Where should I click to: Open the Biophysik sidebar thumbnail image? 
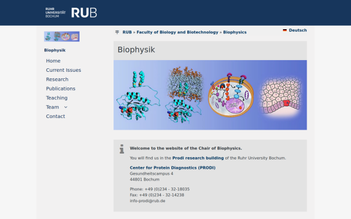62,36
